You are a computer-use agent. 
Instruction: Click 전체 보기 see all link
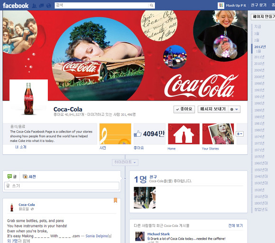236,225
